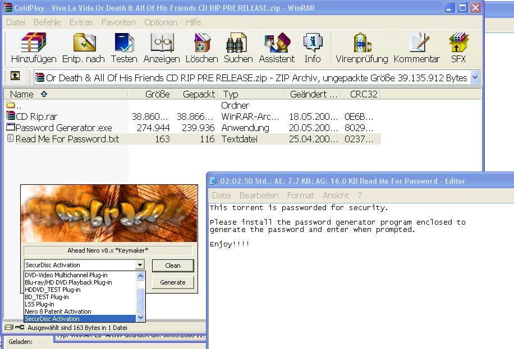This screenshot has width=514, height=349.
Task: Sort by the Gepackt column header
Action: click(x=195, y=94)
